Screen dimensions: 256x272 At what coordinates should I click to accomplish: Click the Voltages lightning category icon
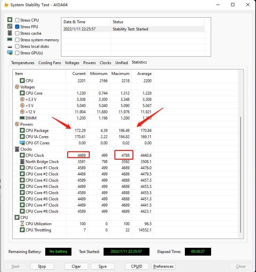[17, 87]
